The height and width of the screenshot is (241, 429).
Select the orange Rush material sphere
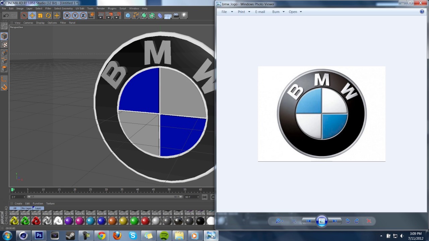(112, 221)
